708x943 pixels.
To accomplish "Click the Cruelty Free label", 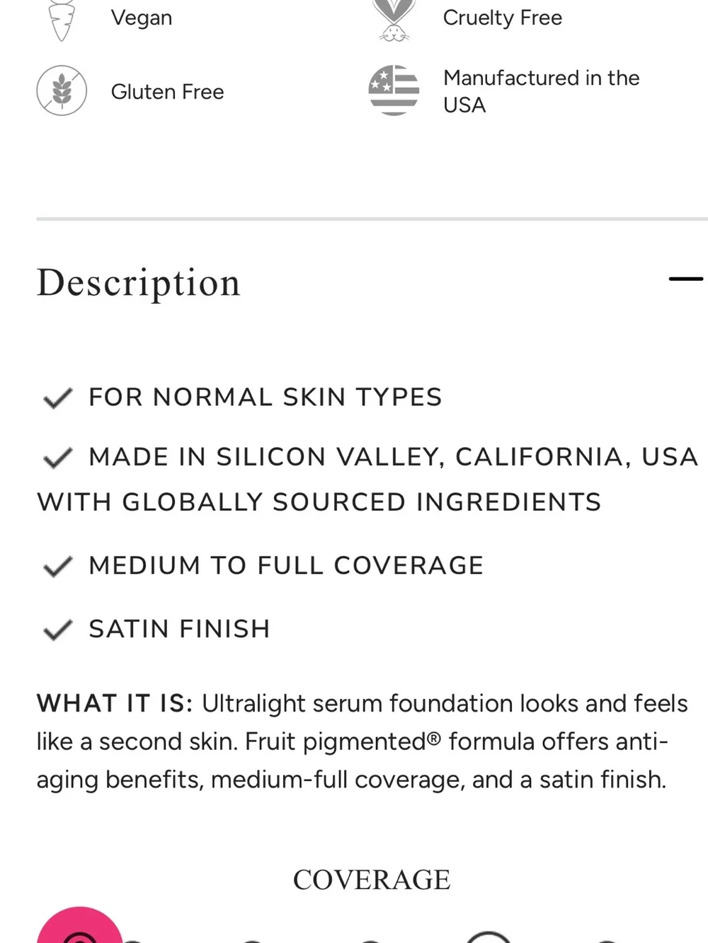I will pyautogui.click(x=503, y=18).
